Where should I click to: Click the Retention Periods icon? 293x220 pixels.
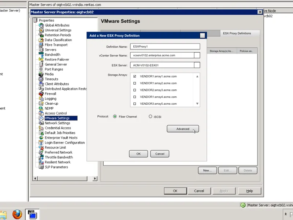(x=41, y=35)
